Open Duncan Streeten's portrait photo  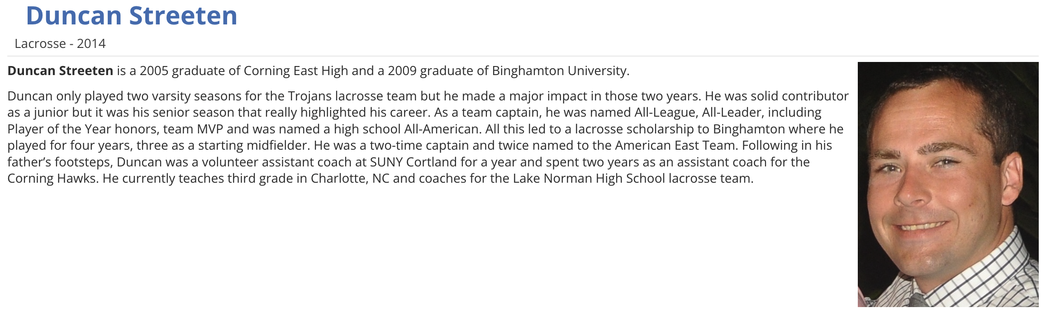point(947,184)
